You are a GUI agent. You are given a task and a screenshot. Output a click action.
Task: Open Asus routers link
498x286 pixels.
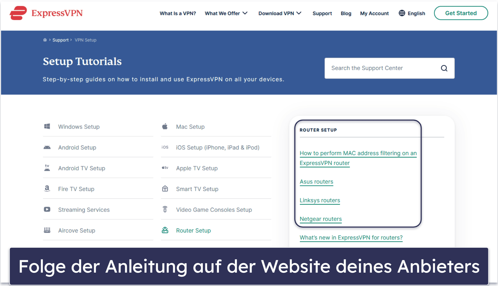(x=317, y=182)
